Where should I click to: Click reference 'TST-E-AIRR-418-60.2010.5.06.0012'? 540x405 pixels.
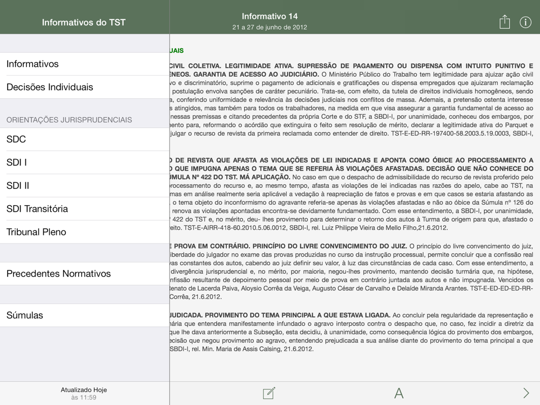[x=235, y=228]
